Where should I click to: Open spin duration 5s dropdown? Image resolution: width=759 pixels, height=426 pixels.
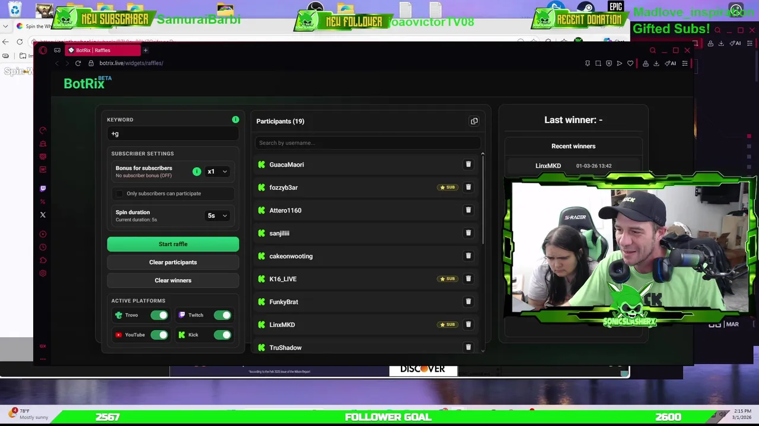[x=216, y=215]
